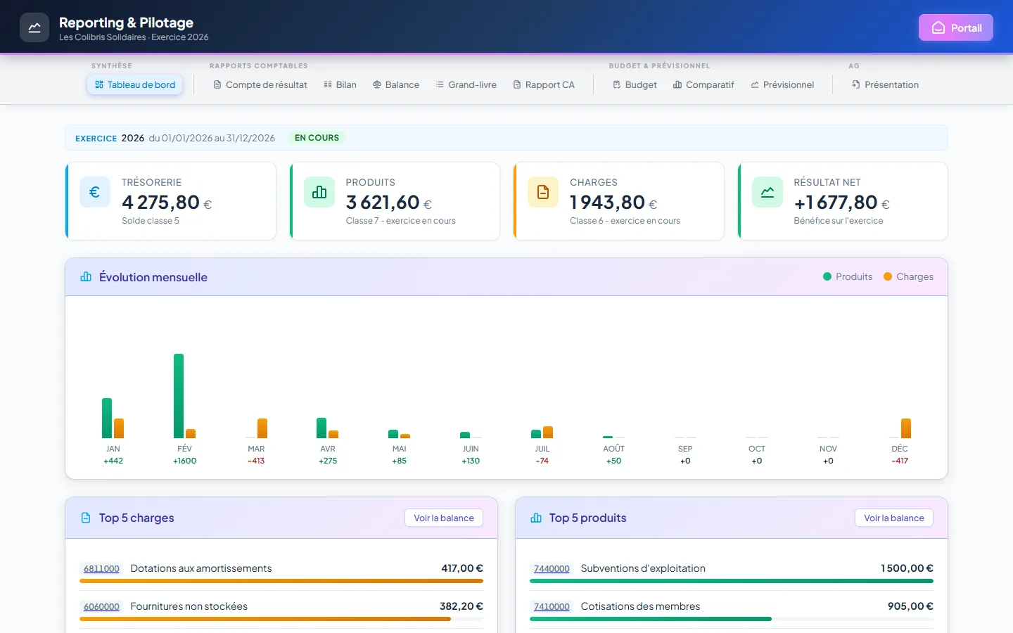Open account link 7440000
Image resolution: width=1013 pixels, height=633 pixels.
(552, 568)
